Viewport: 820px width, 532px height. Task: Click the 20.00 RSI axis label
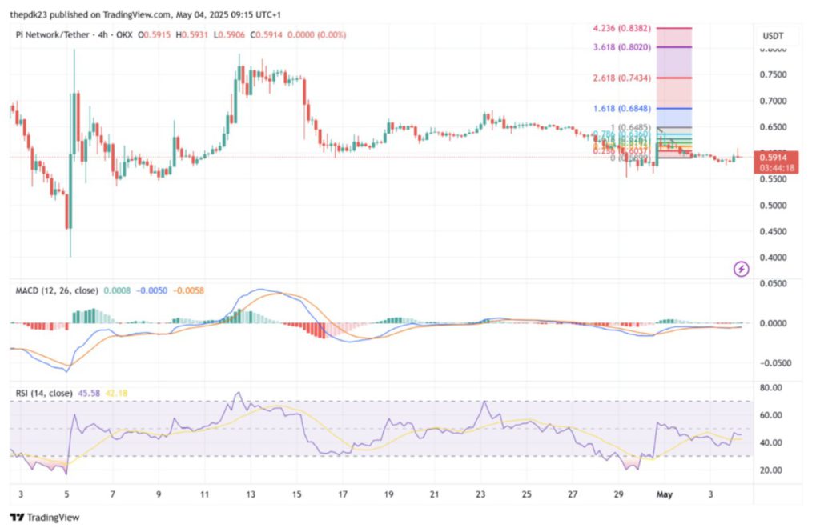point(771,470)
